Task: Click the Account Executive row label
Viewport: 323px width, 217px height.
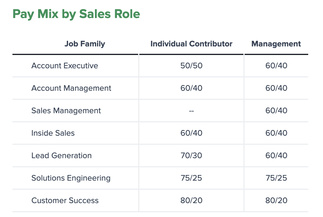Action: pyautogui.click(x=64, y=66)
